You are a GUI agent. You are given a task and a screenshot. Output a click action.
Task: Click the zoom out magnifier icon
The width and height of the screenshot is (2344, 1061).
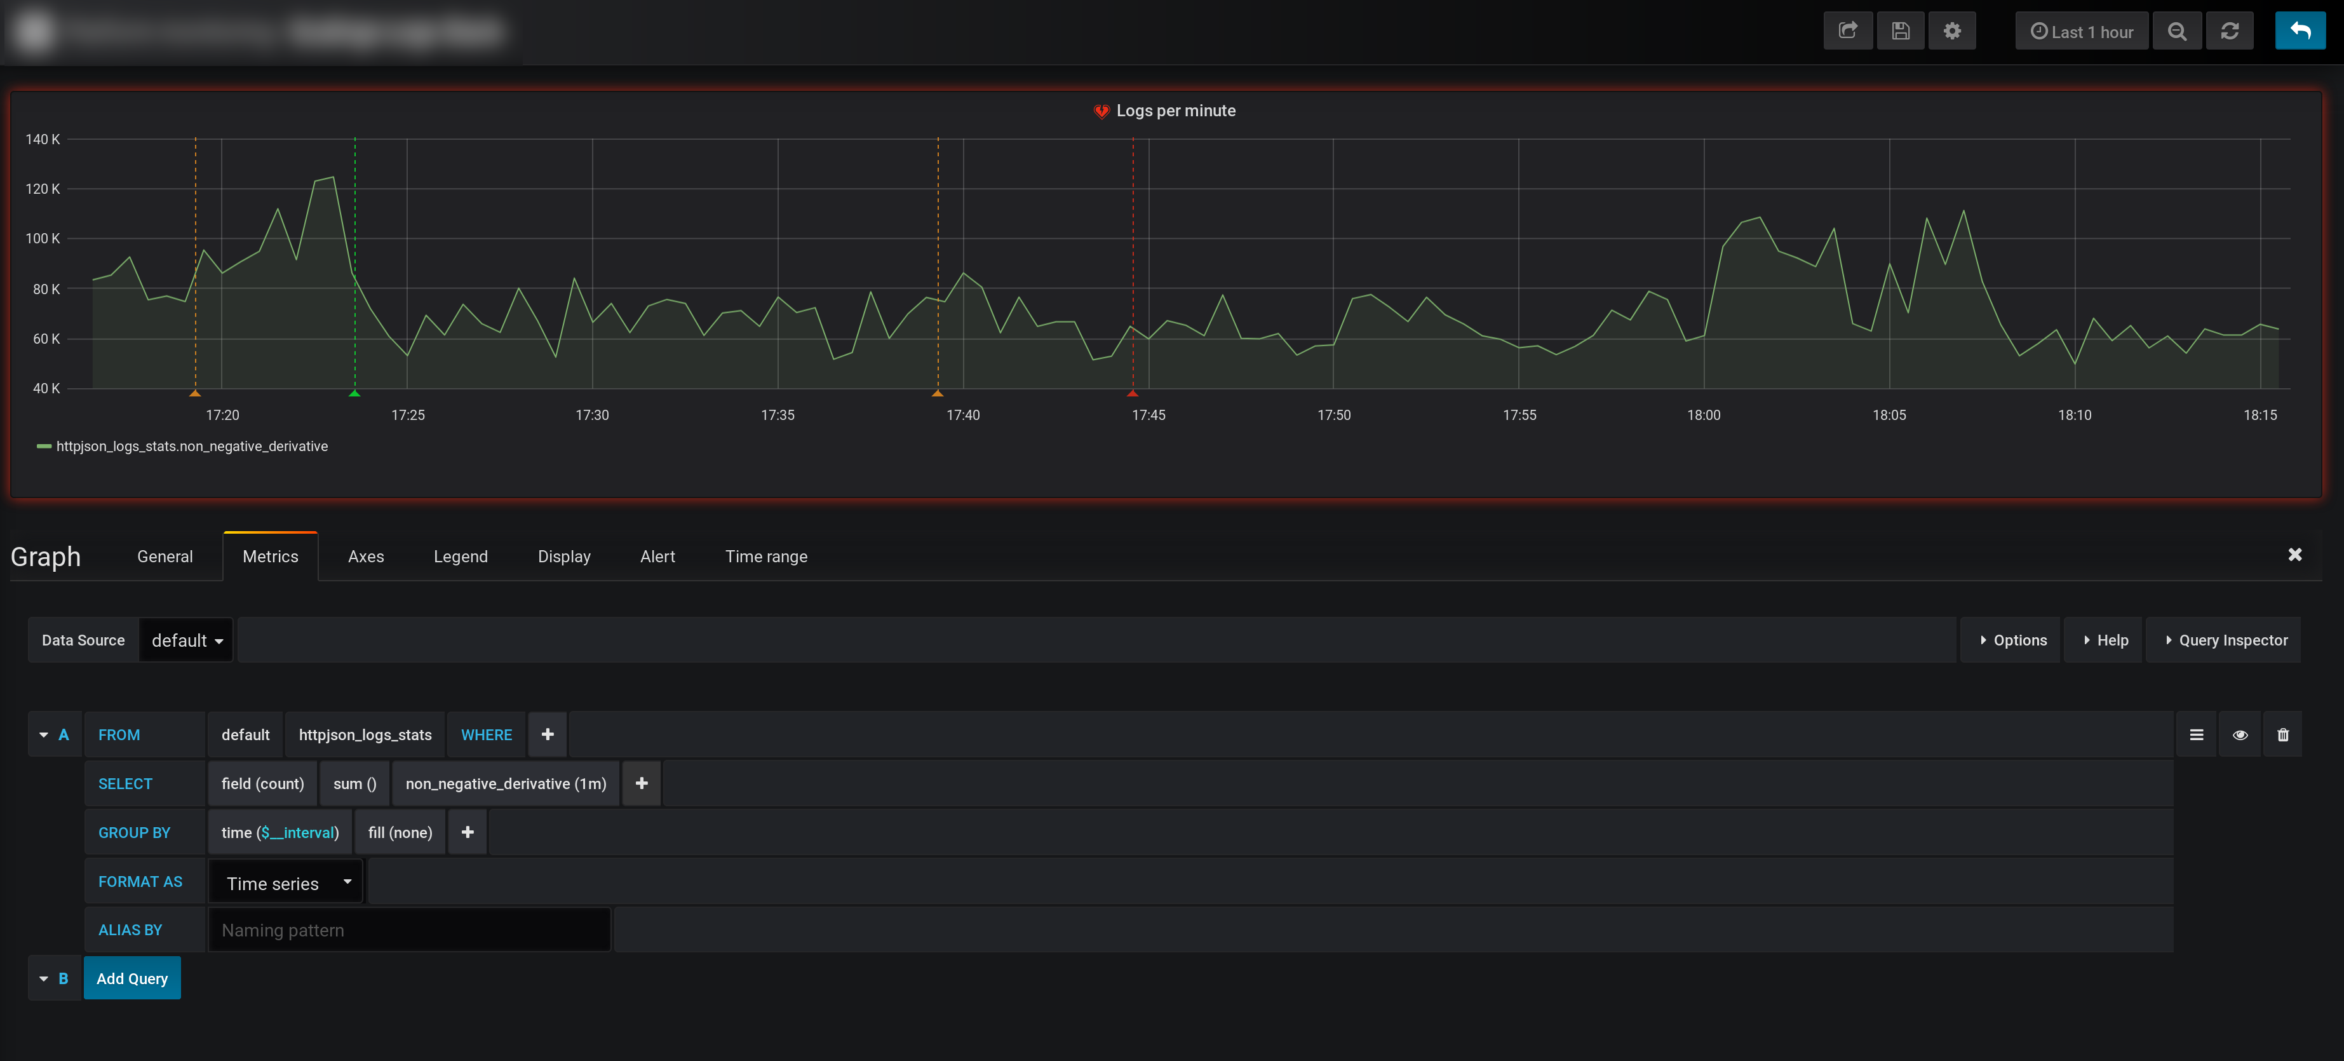pyautogui.click(x=2176, y=32)
